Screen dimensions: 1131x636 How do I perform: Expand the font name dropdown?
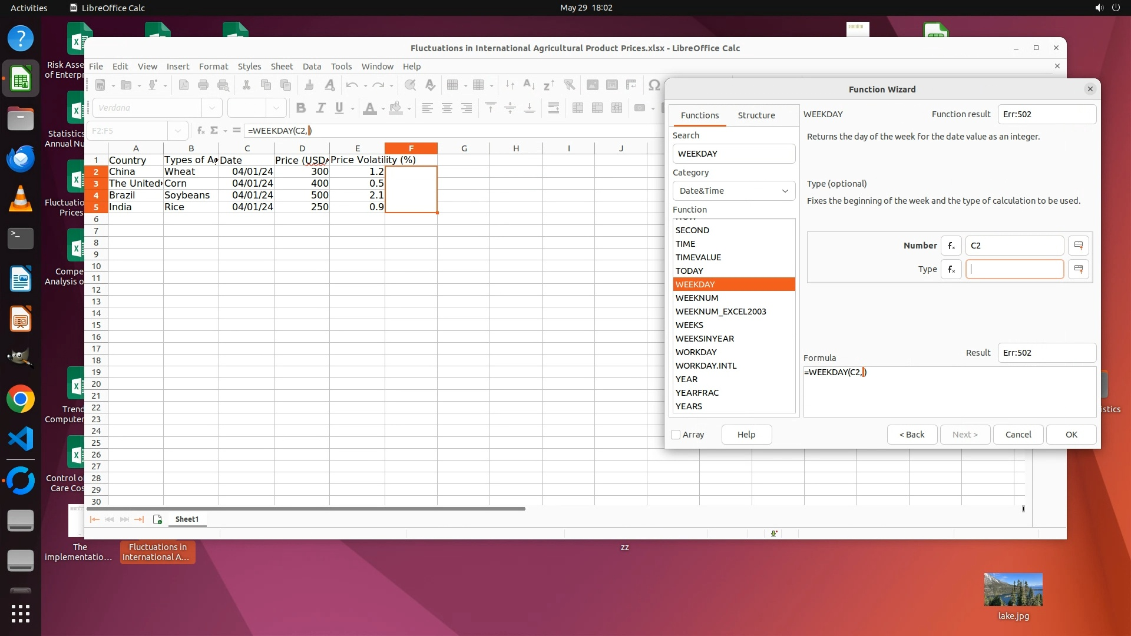click(211, 108)
